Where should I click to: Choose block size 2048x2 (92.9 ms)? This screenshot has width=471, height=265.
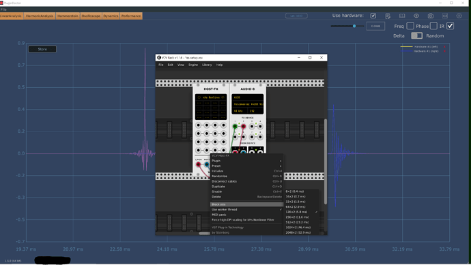coord(301,232)
